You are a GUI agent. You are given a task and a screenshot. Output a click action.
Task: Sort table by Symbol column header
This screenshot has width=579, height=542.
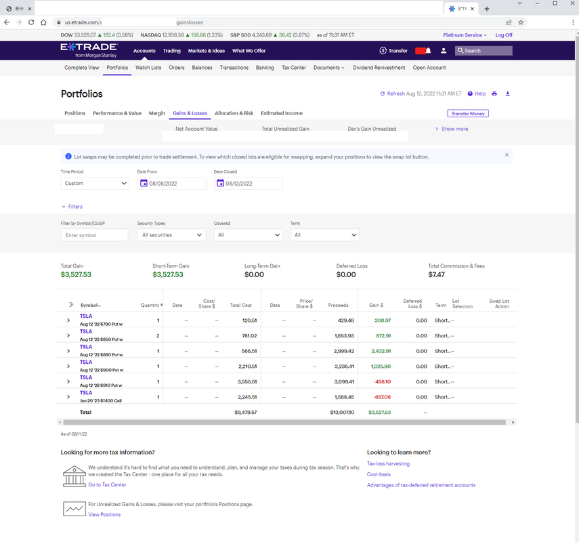tap(90, 305)
